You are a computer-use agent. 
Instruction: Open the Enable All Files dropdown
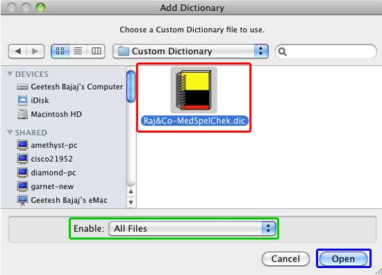[x=192, y=228]
